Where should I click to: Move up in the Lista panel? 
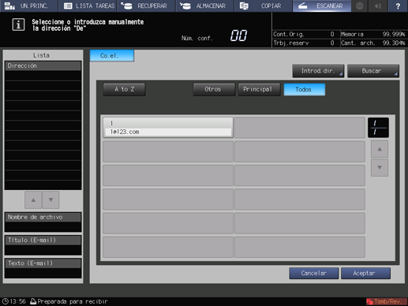(33, 200)
